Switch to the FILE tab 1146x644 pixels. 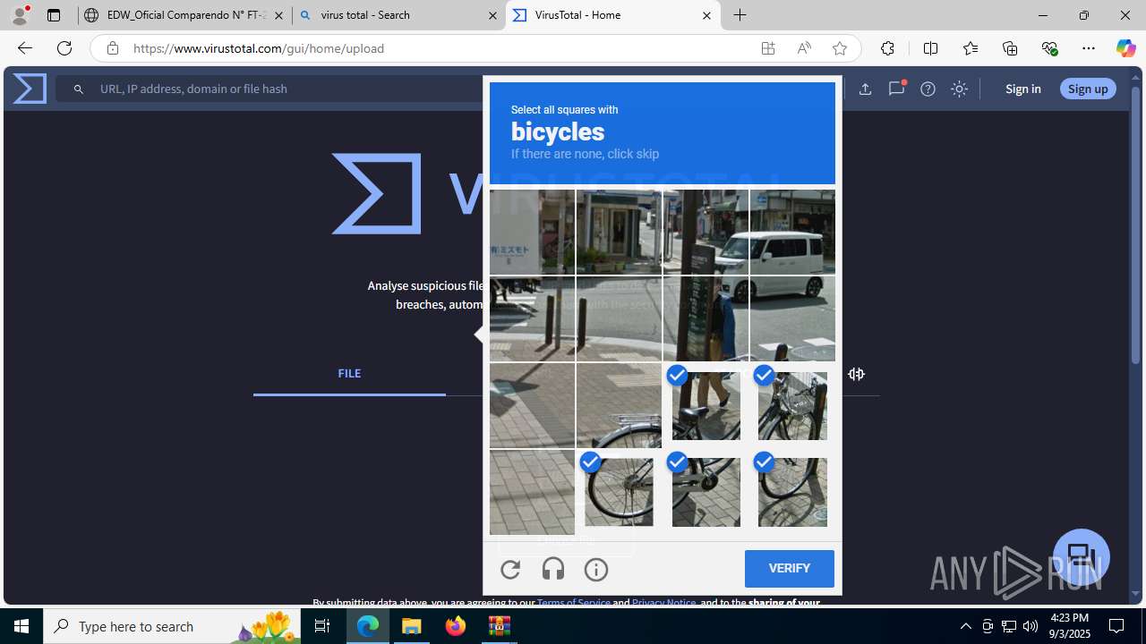coord(349,374)
